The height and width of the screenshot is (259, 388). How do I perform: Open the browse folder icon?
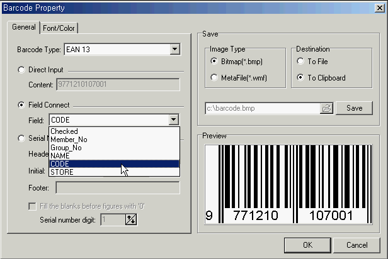(x=327, y=108)
